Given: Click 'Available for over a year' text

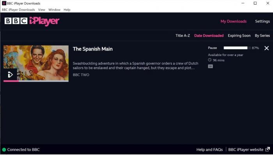Looking at the screenshot, I should (225, 55).
